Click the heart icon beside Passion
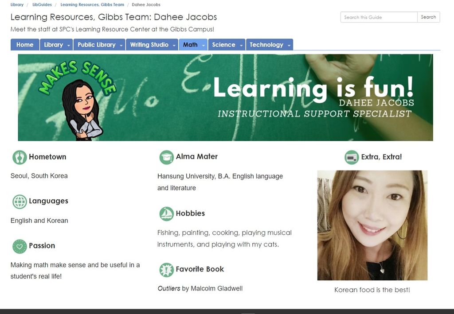This screenshot has height=314, width=454. tap(20, 246)
